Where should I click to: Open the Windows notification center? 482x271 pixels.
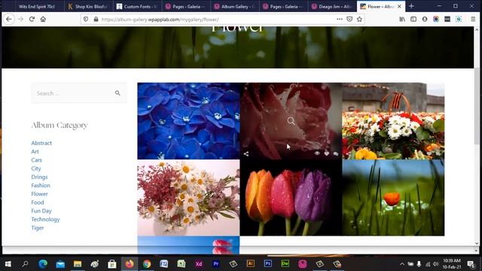[471, 264]
